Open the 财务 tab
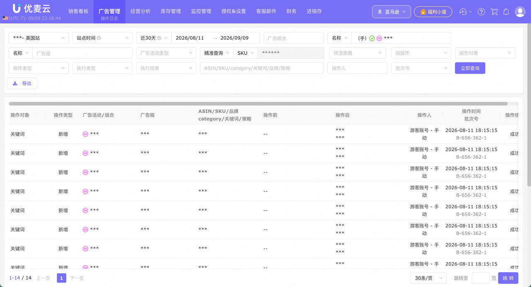 tap(292, 12)
